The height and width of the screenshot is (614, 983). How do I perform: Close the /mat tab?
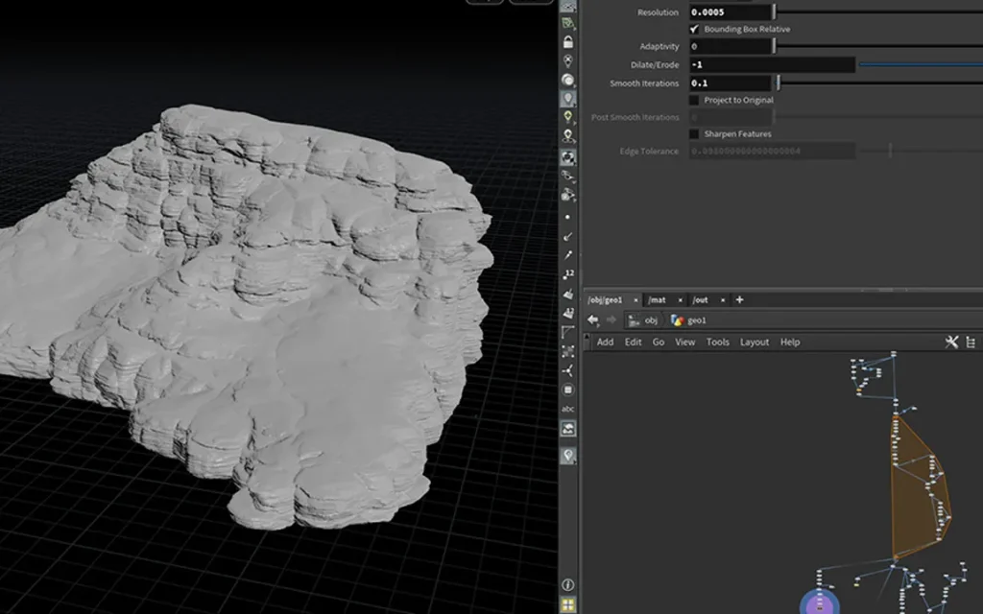click(x=681, y=300)
